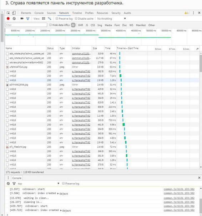Open the console top context dropdown
The width and height of the screenshot is (202, 216).
39,183
